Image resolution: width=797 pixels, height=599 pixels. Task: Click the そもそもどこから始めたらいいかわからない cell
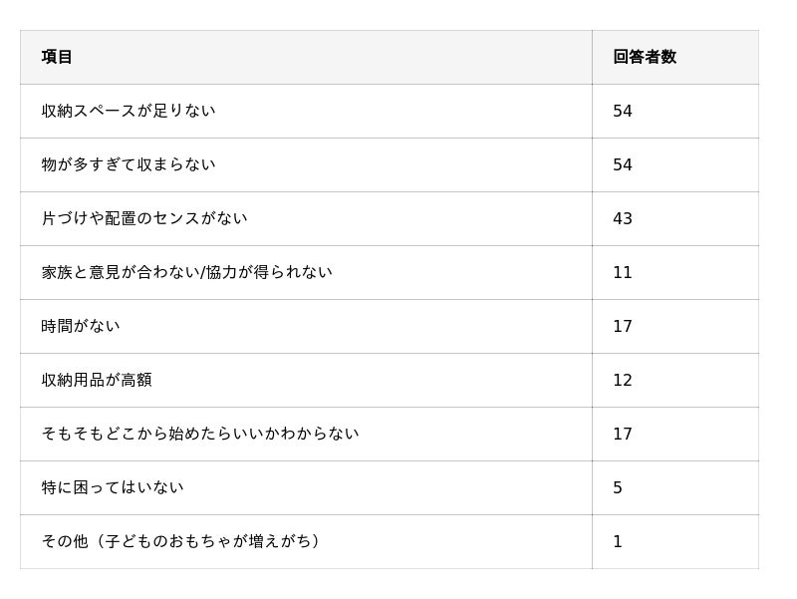(200, 434)
